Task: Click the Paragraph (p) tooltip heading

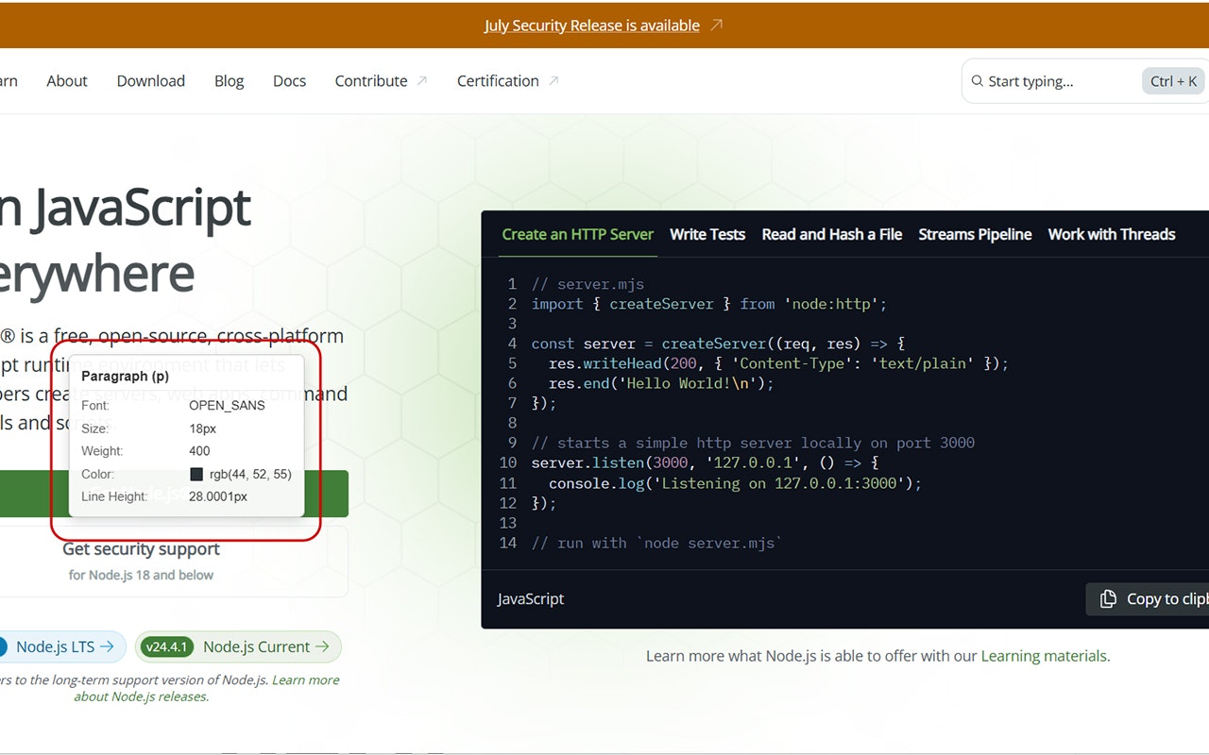Action: pyautogui.click(x=126, y=376)
